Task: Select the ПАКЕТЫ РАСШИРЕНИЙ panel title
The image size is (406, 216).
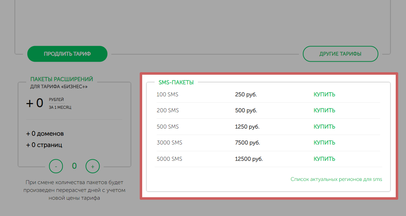Action: pos(62,79)
